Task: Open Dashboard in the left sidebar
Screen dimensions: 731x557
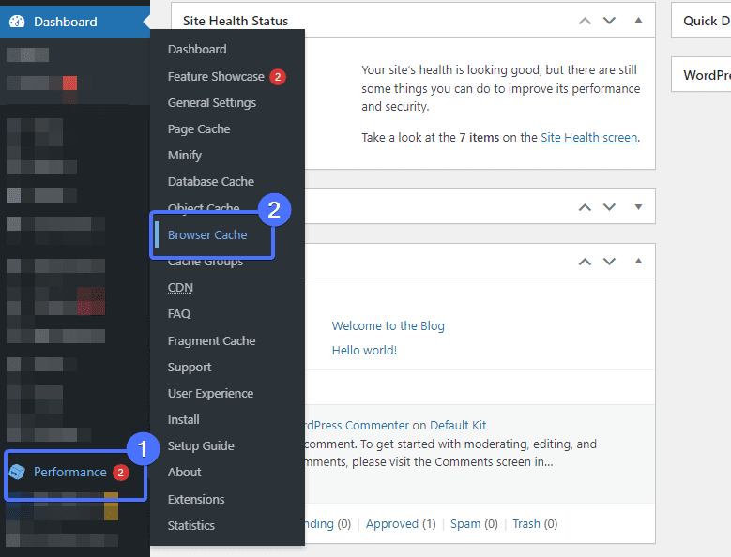Action: point(66,22)
